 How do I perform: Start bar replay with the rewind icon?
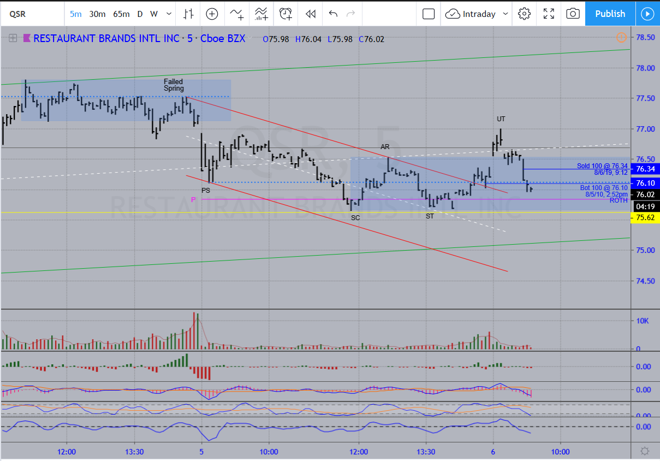click(x=310, y=14)
